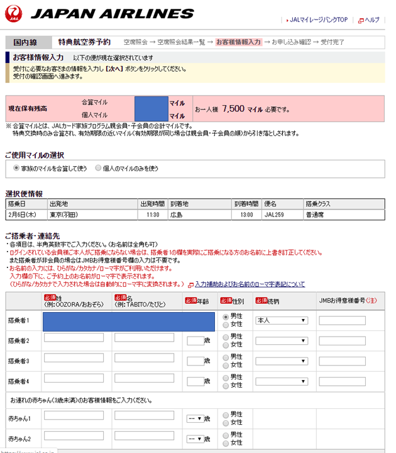
Task: Click 空席照会結果一覧 step in breadcrumb
Action: click(181, 42)
